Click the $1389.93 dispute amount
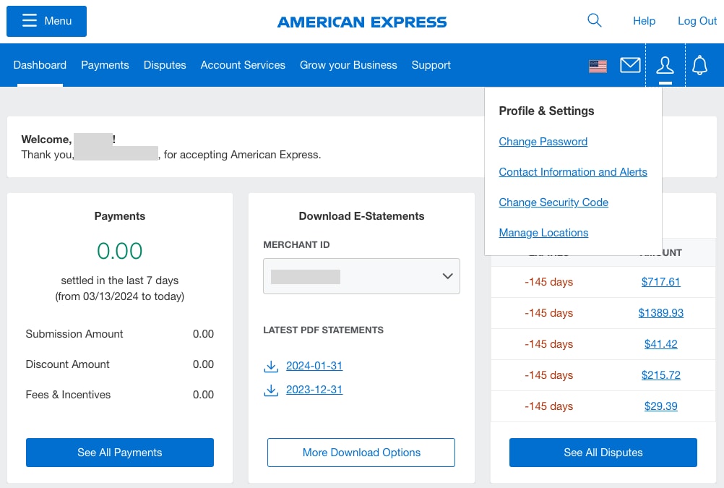Screen dimensions: 724x488 (660, 313)
